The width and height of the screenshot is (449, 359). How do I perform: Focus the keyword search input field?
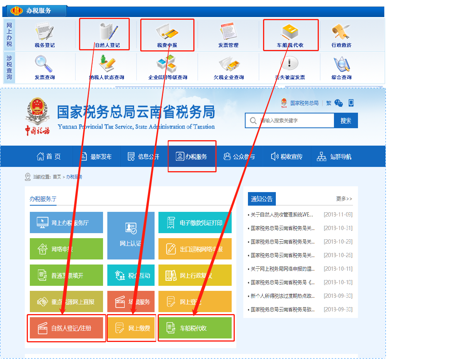tap(289, 120)
